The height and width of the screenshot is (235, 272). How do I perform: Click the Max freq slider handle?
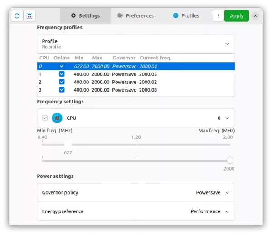(230, 160)
